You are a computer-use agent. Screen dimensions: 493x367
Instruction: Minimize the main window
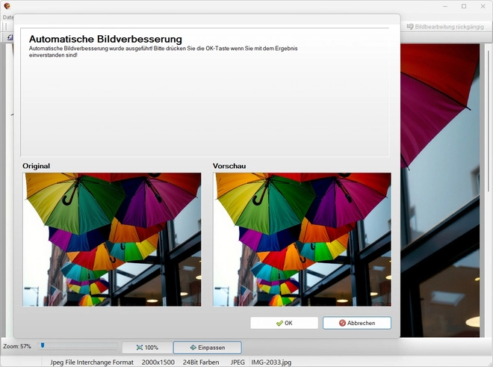tap(445, 6)
